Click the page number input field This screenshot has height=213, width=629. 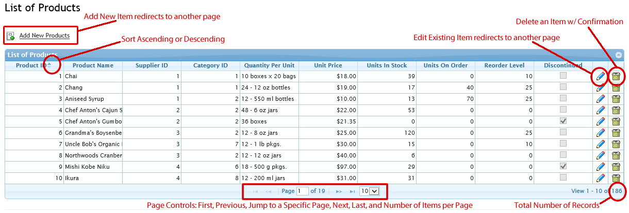coord(302,191)
